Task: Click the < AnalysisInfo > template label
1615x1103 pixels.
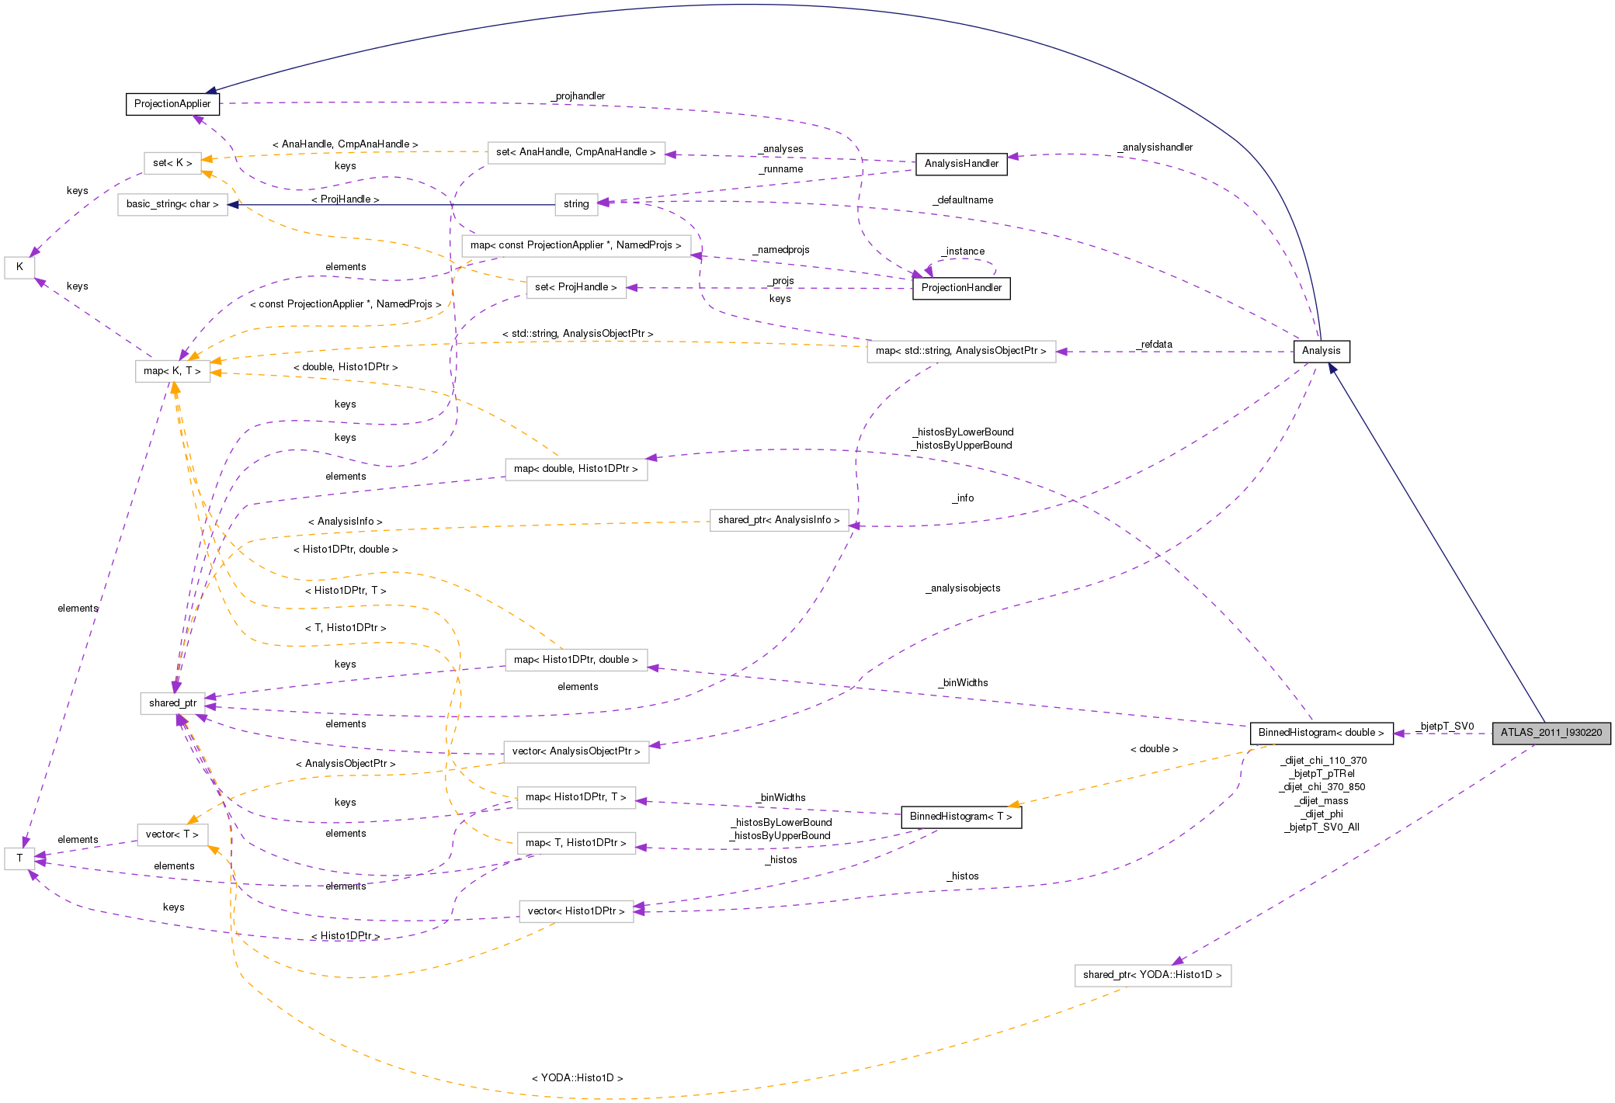Action: [346, 522]
